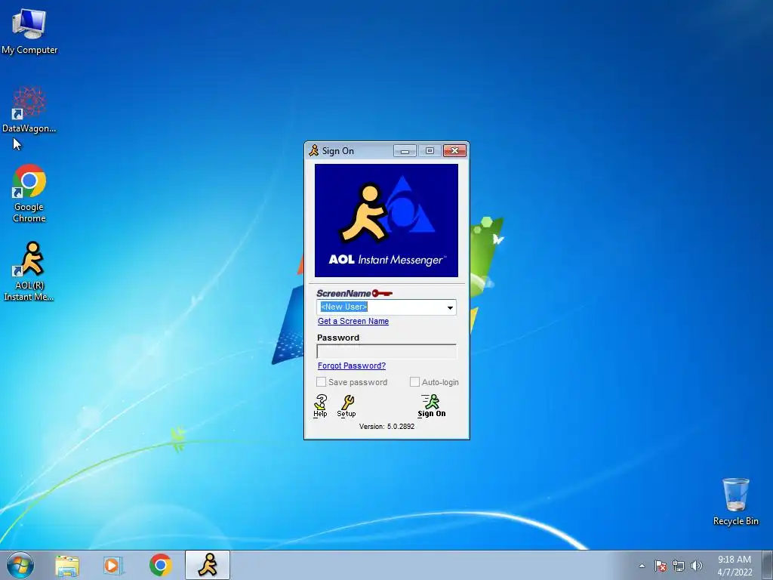Open Setup with the wrench icon
This screenshot has height=580, width=773.
click(346, 406)
